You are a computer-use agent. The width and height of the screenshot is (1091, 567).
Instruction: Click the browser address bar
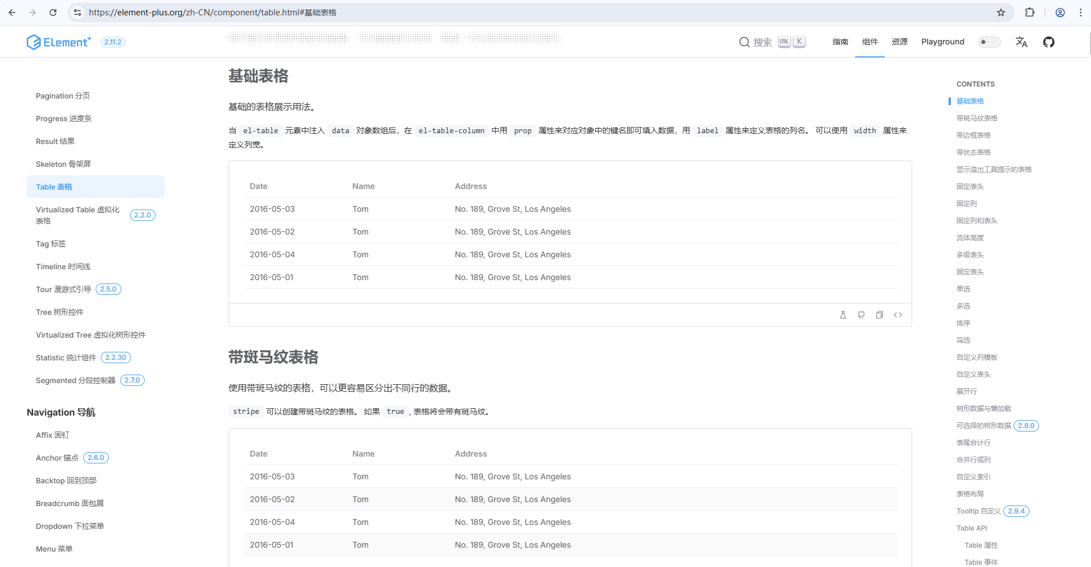click(228, 12)
